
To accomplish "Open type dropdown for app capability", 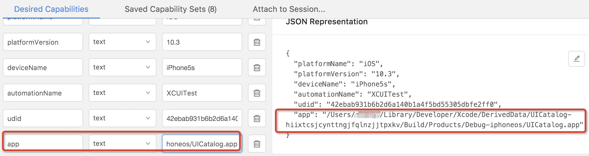I will coord(122,144).
